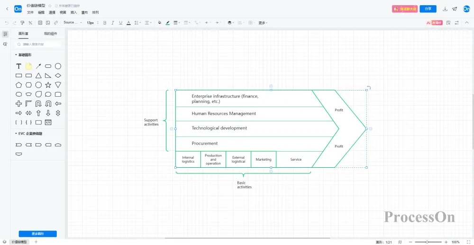
Task: Click the 更多图形 button
Action: point(37,234)
